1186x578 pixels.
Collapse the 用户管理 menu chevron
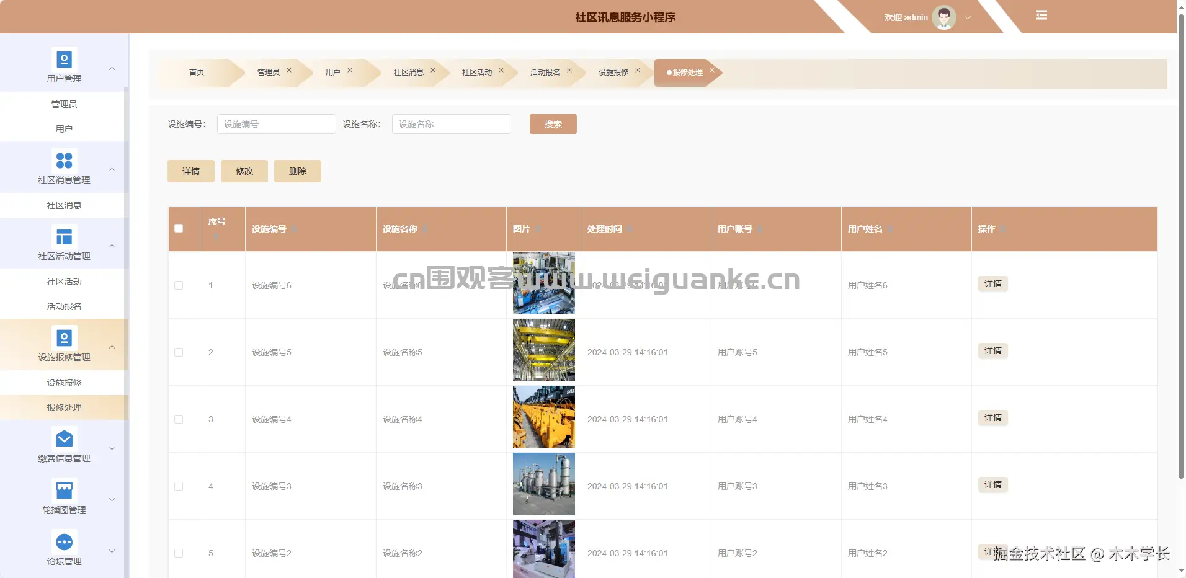(112, 68)
